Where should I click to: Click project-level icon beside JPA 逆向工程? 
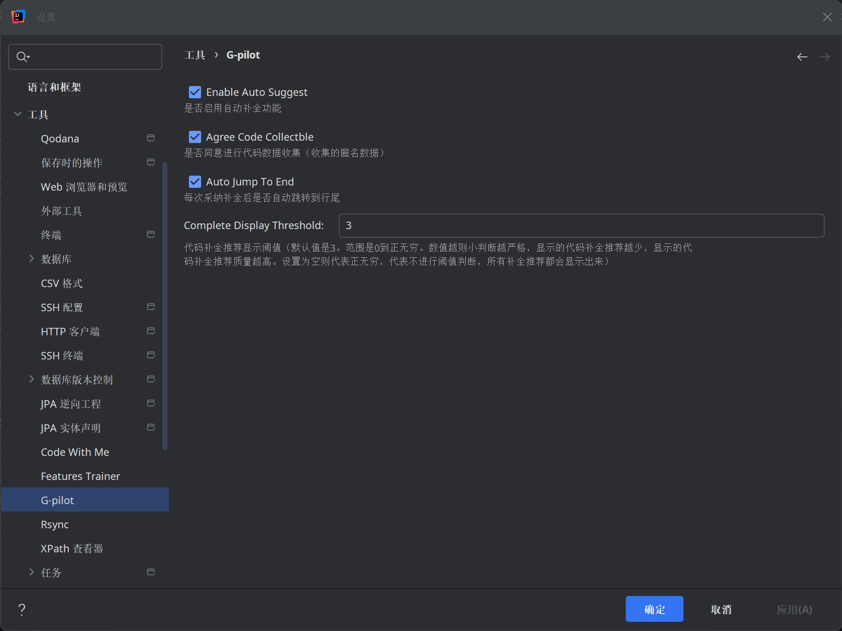[x=151, y=403]
